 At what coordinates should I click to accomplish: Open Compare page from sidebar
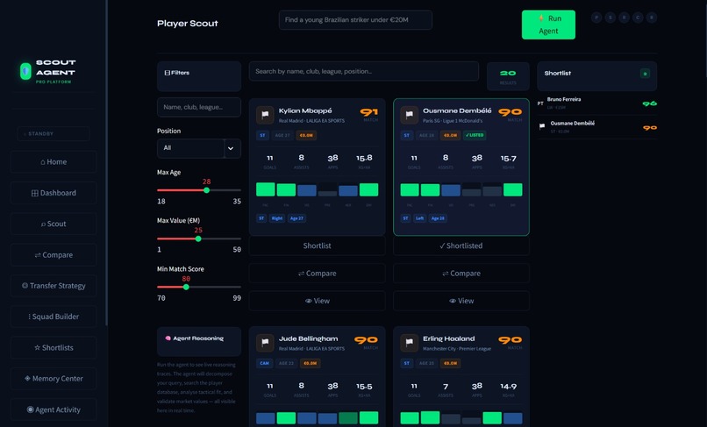[x=54, y=255]
